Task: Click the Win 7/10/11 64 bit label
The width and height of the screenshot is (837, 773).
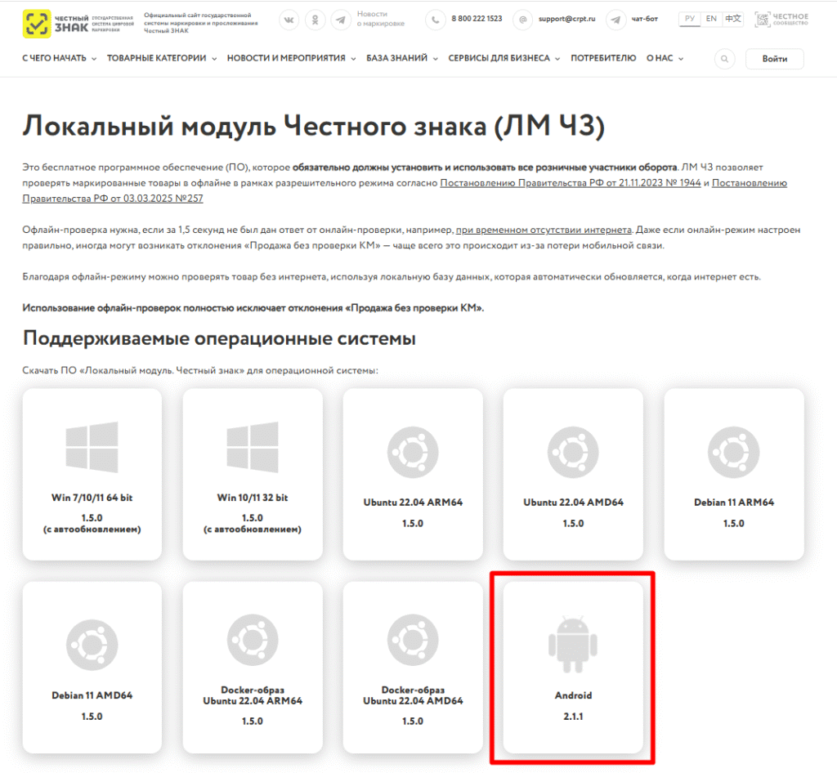Action: [92, 498]
